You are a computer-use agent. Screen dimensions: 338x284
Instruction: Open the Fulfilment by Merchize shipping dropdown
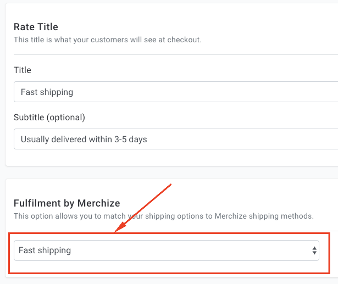pos(167,250)
